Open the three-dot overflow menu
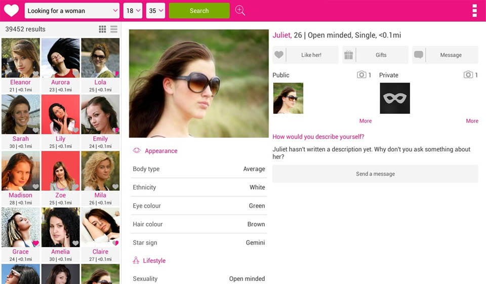Image resolution: width=486 pixels, height=284 pixels. click(474, 11)
